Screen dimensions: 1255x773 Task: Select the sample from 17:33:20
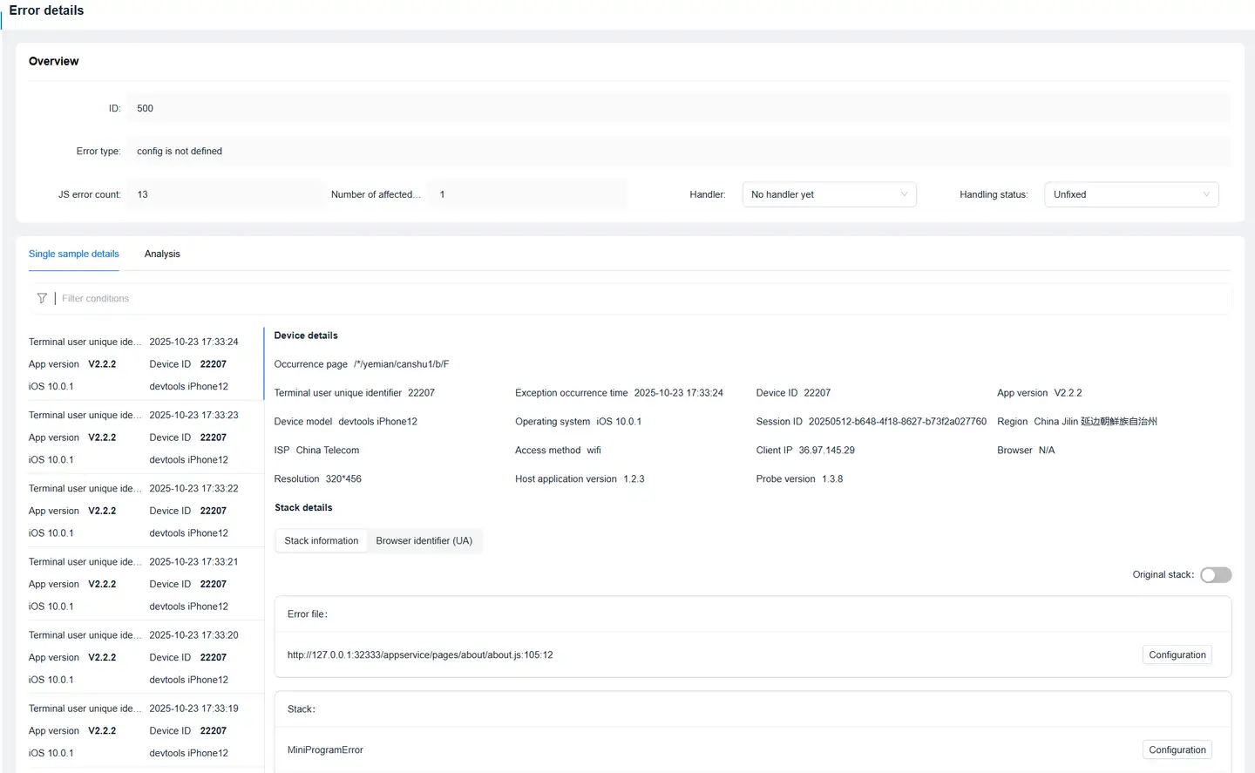(x=139, y=657)
